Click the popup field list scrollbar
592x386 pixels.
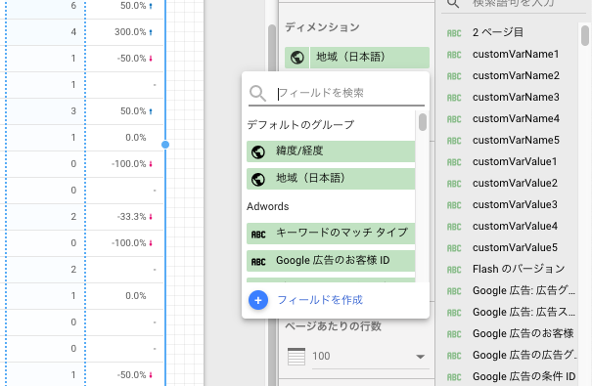[x=423, y=122]
